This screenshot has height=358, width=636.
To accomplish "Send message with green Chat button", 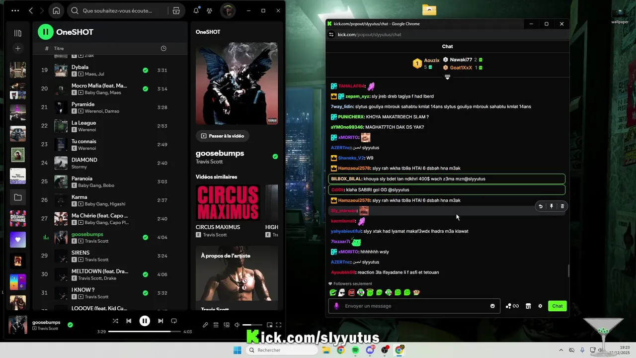I will [557, 306].
